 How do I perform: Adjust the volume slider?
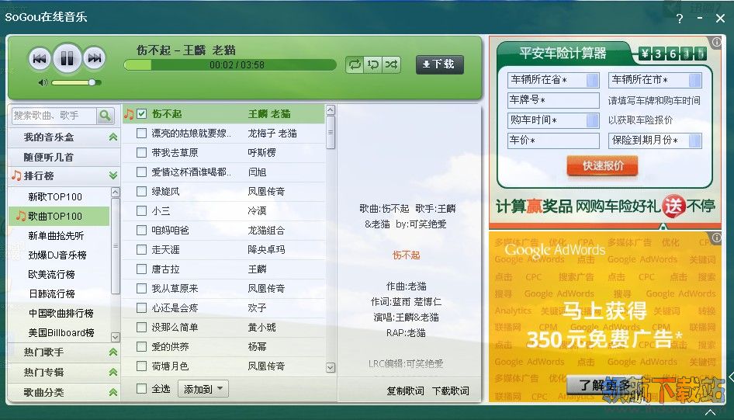click(75, 82)
